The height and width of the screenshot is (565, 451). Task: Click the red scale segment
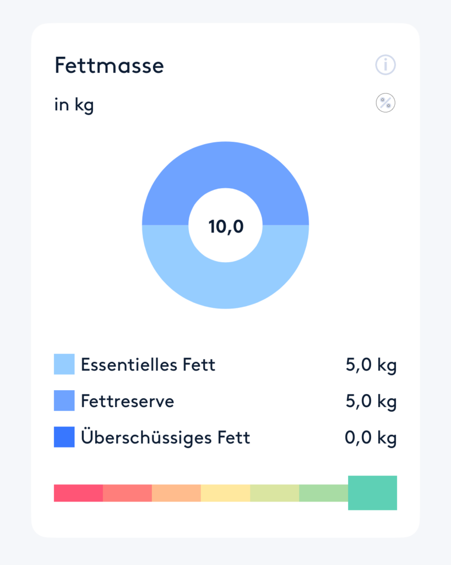pos(78,493)
